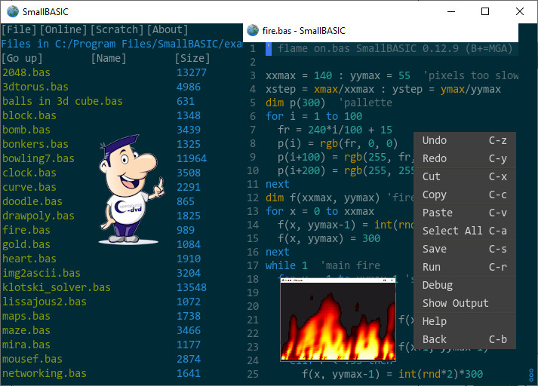Sort files by the [Size] header

192,58
